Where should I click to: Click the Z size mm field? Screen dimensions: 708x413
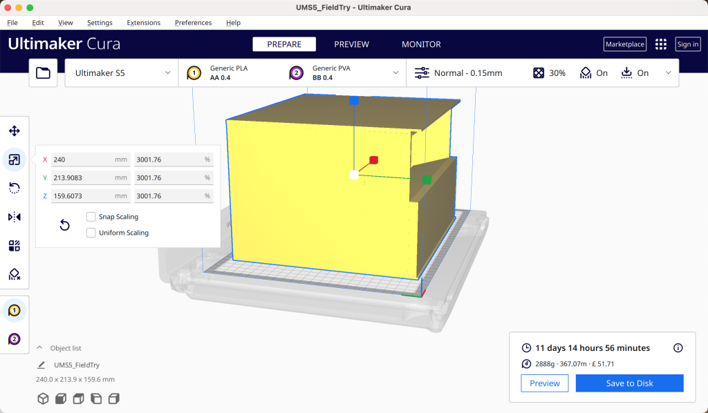pos(91,196)
